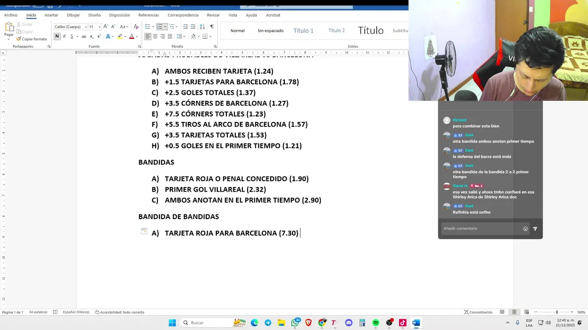Image resolution: width=588 pixels, height=330 pixels.
Task: Expand the highlight color dropdown arrow
Action: pyautogui.click(x=125, y=36)
